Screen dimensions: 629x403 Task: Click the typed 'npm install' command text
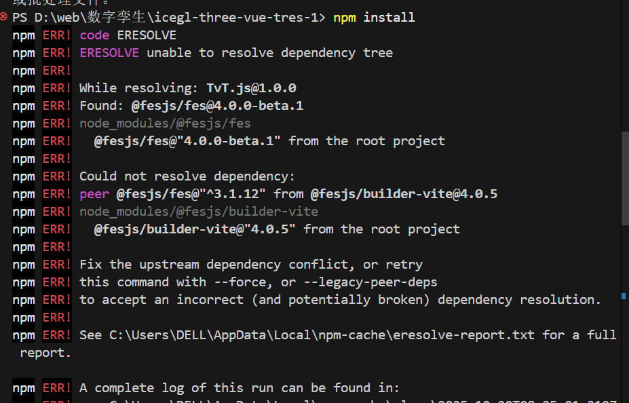pos(374,18)
